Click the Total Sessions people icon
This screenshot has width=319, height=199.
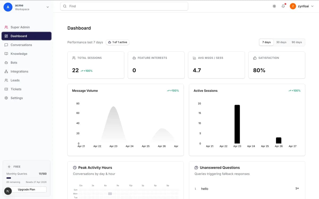74,58
